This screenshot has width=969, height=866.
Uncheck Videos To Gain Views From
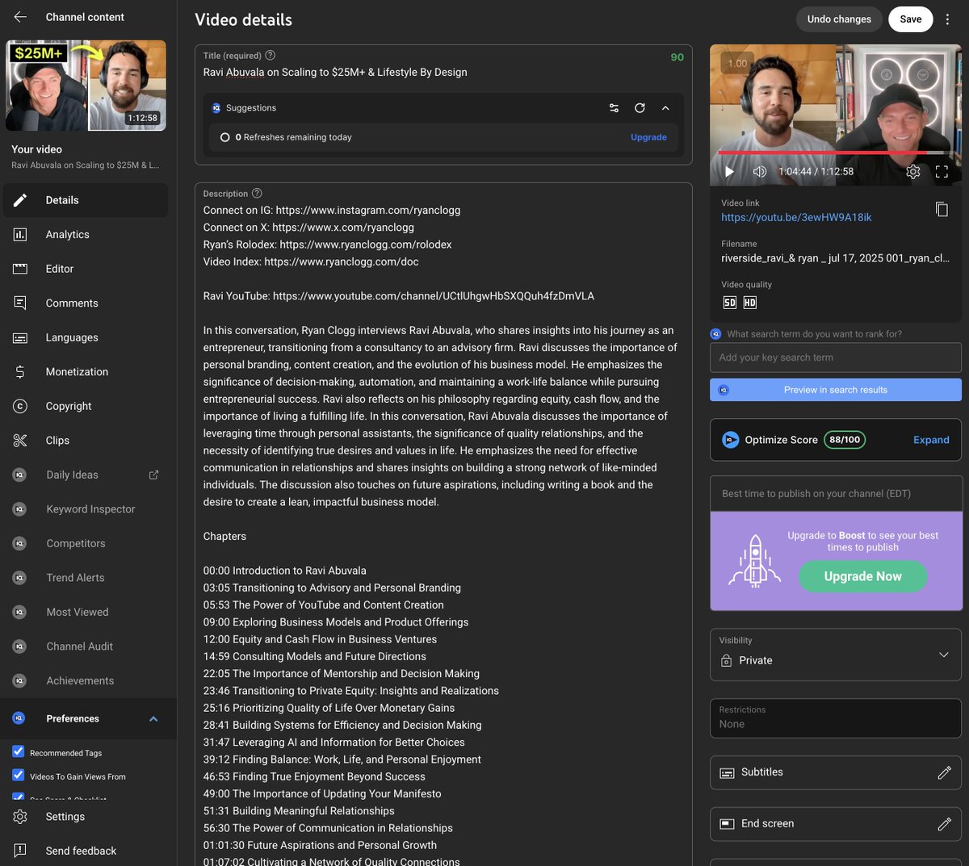click(18, 775)
